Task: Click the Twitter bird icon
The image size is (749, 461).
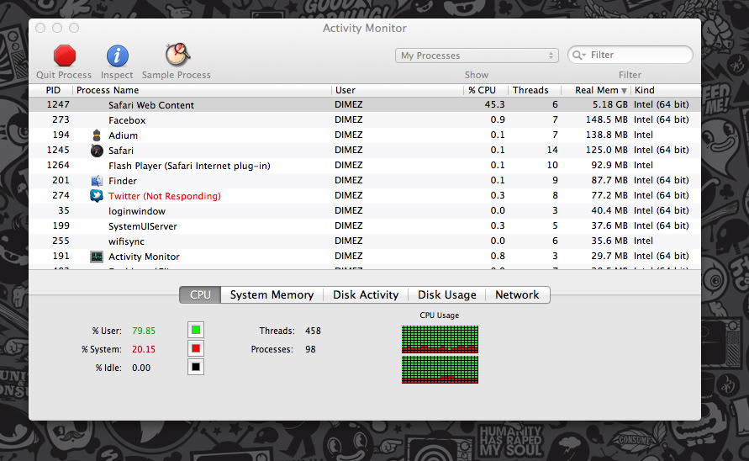Action: 97,196
